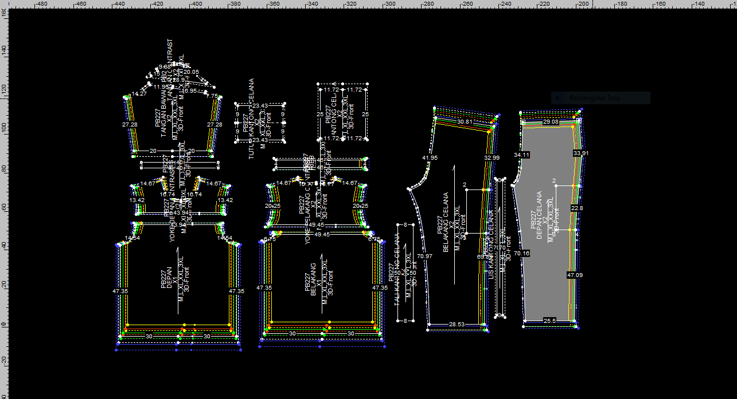Click the 25.5 hem measurement label

(x=549, y=321)
